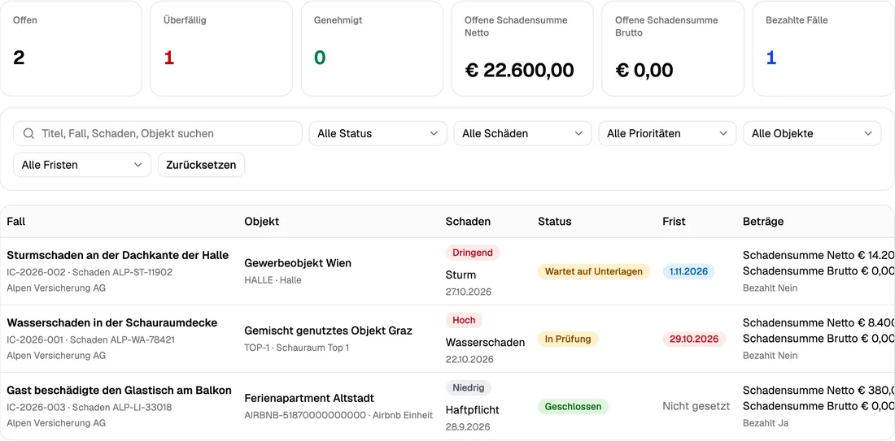Image resolution: width=895 pixels, height=441 pixels.
Task: Click the 29.10.2026 deadline badge
Action: click(694, 339)
